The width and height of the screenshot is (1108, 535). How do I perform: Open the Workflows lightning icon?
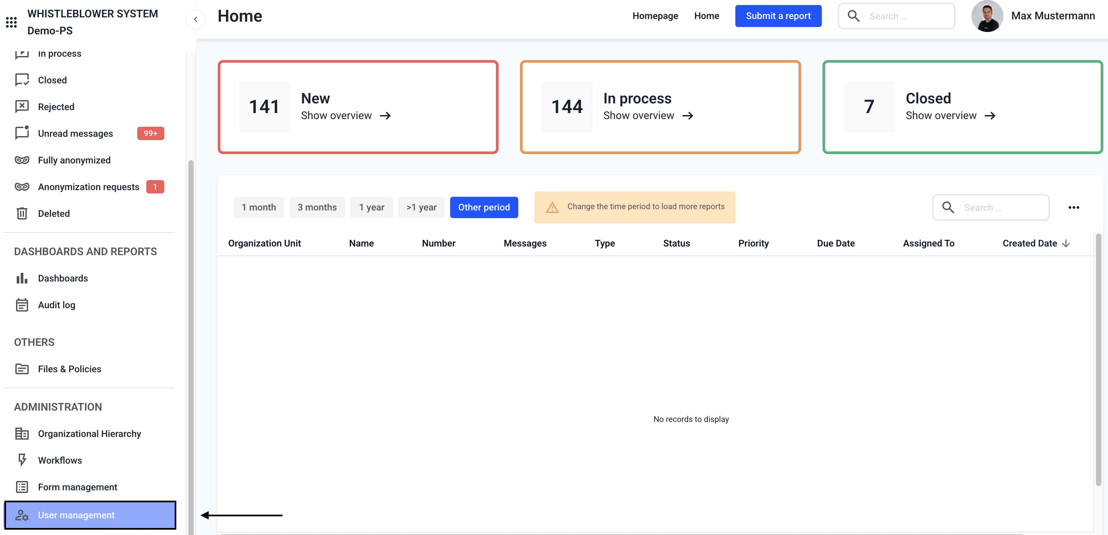pyautogui.click(x=22, y=460)
